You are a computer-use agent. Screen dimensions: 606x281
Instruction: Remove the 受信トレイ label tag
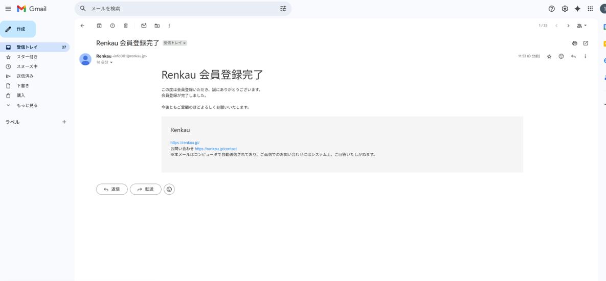click(184, 43)
